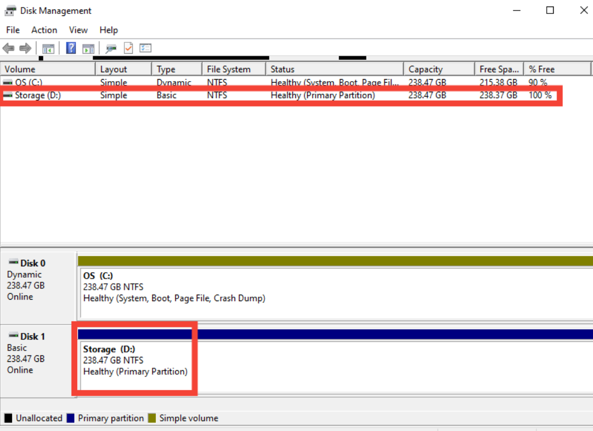Open the View menu

coord(78,30)
